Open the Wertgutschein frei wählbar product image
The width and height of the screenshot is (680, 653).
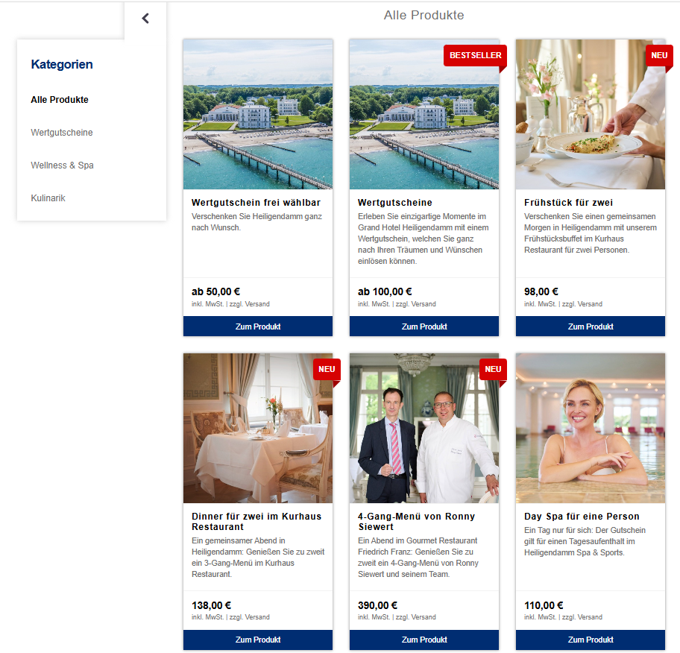tap(257, 115)
